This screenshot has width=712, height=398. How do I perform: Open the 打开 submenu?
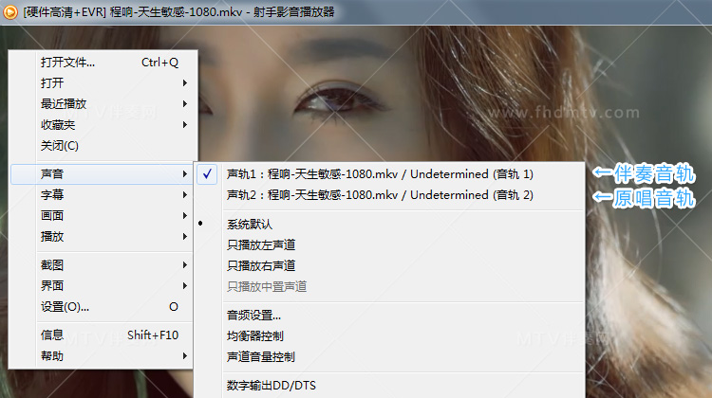coord(103,83)
